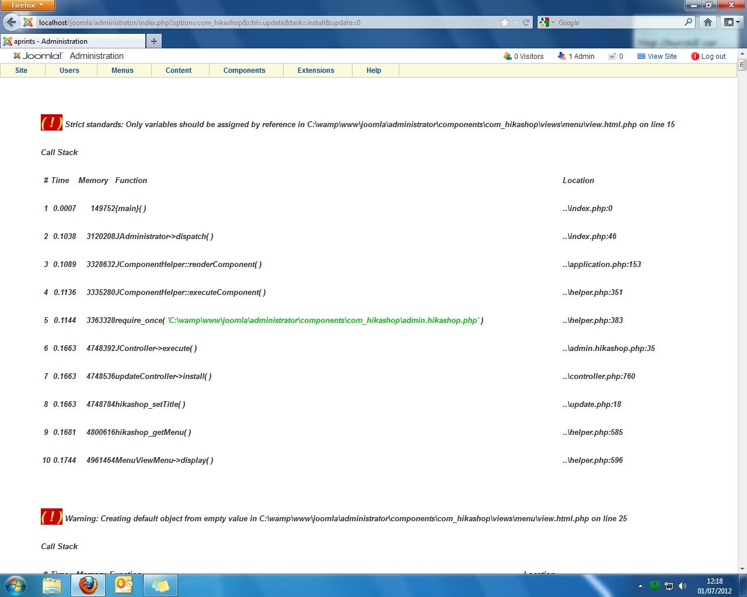Open the Components menu
This screenshot has height=597, width=747.
(245, 71)
